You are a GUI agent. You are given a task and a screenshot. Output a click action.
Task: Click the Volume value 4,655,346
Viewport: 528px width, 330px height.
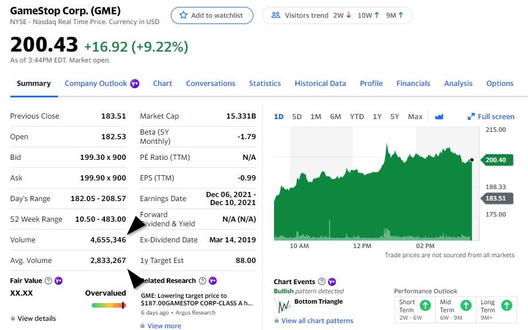tap(108, 240)
